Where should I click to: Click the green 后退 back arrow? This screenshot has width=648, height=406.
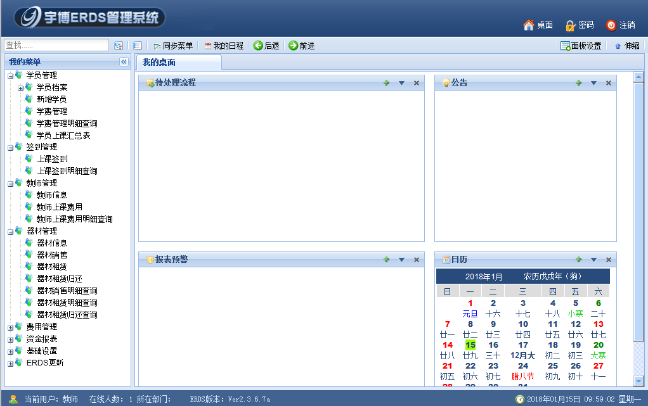[x=258, y=46]
